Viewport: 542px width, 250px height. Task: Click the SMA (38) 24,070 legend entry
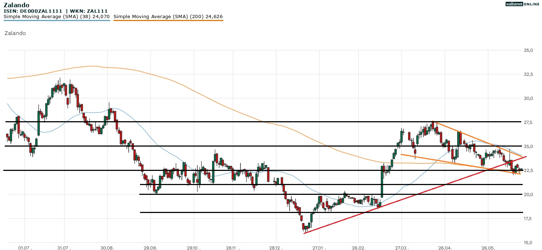57,17
